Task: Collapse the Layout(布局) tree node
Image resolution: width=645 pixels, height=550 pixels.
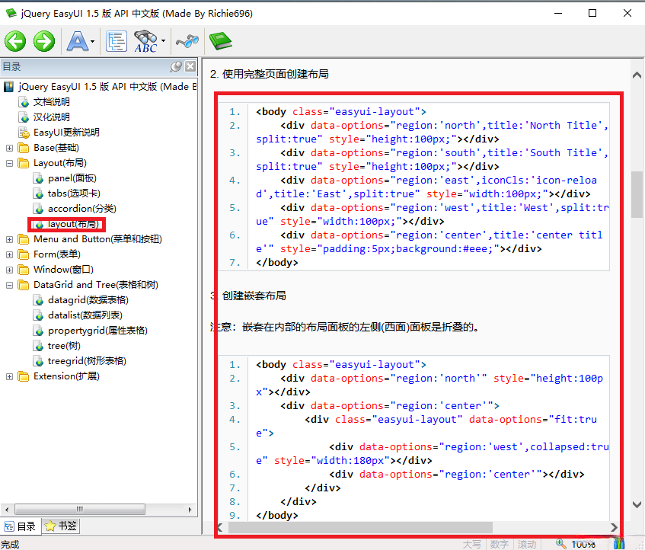Action: (x=9, y=163)
